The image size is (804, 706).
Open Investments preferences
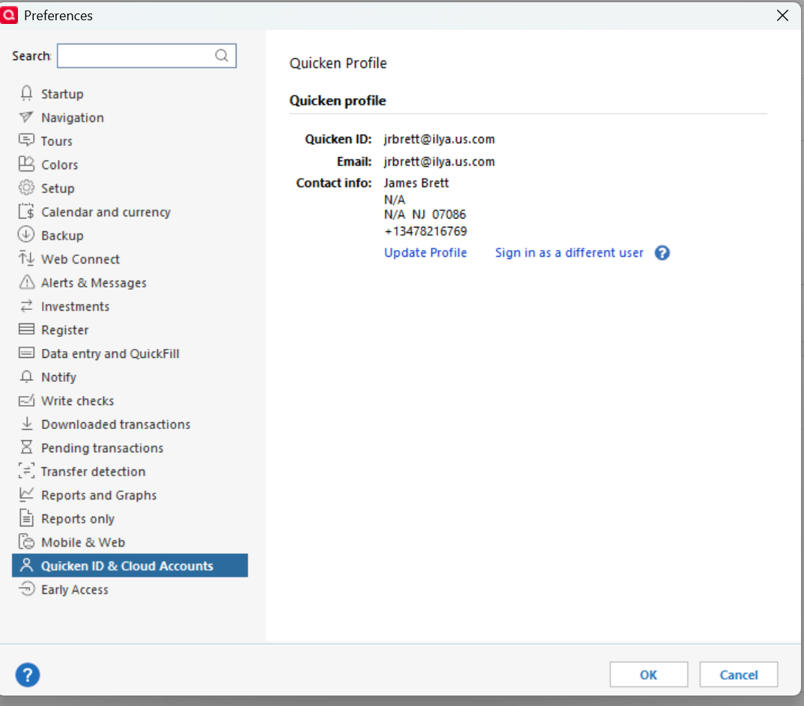75,306
